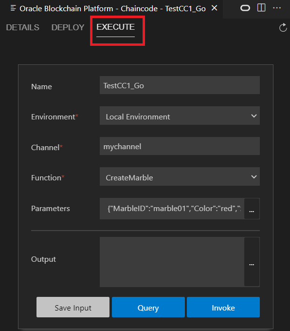Open the More Actions three-dot menu
290x331 pixels.
tap(277, 8)
